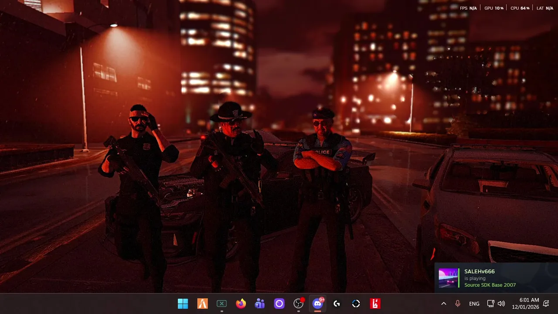Viewport: 558px width, 314px height.
Task: Open Microsoft Teams from the taskbar
Action: click(260, 304)
